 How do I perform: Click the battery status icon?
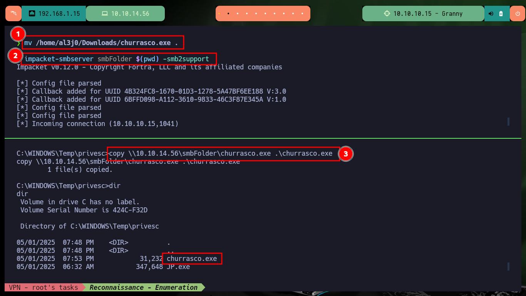point(501,13)
